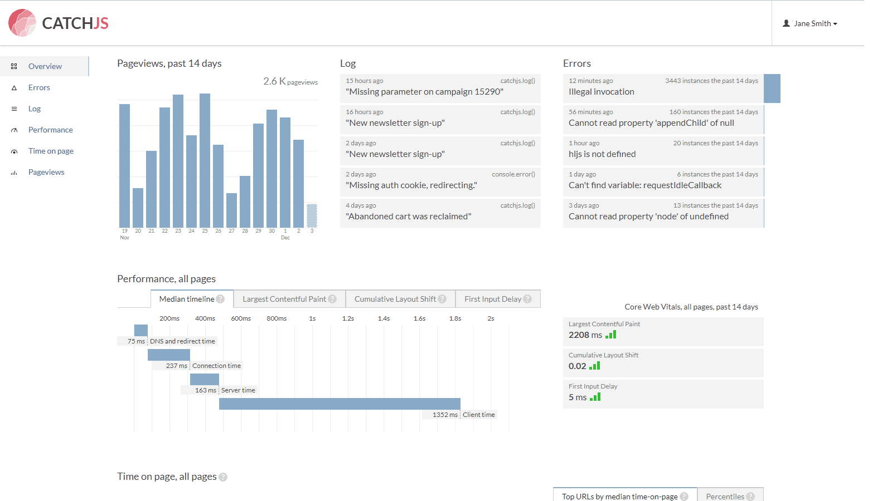Switch to the Largest Contentful Paint tab
The width and height of the screenshot is (892, 501).
coord(285,298)
